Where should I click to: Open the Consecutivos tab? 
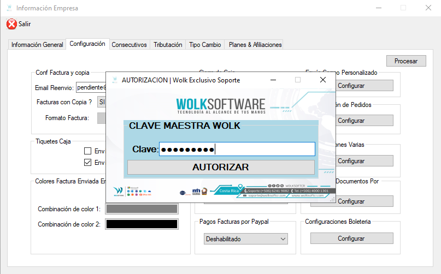tap(129, 45)
